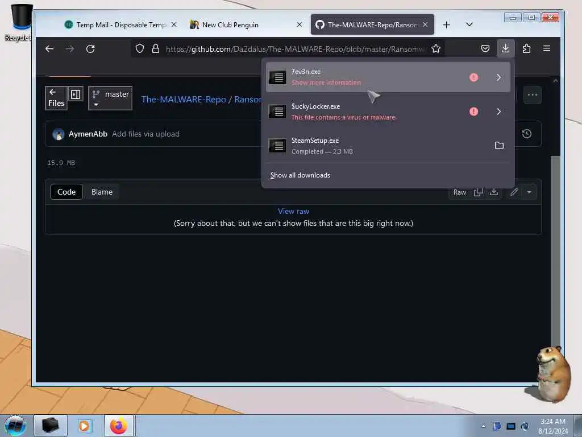The width and height of the screenshot is (582, 437).
Task: Click the Firefox taskbar icon
Action: coord(119,426)
